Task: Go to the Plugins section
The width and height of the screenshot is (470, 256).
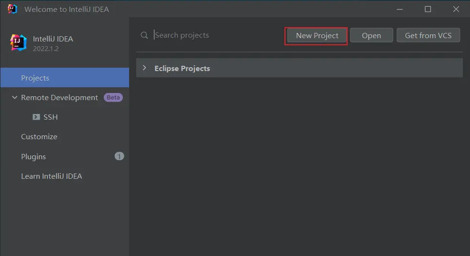Action: (33, 156)
